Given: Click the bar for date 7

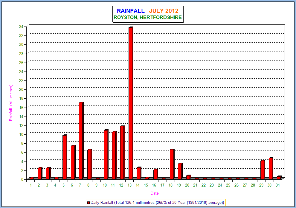Looking at the screenshot, I should pyautogui.click(x=81, y=141).
